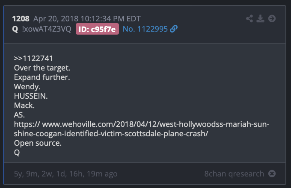The height and width of the screenshot is (188, 291).
Task: Click the chain link icon beside No. 1122995
Action: point(174,29)
